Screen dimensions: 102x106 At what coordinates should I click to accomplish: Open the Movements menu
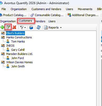click(85, 9)
